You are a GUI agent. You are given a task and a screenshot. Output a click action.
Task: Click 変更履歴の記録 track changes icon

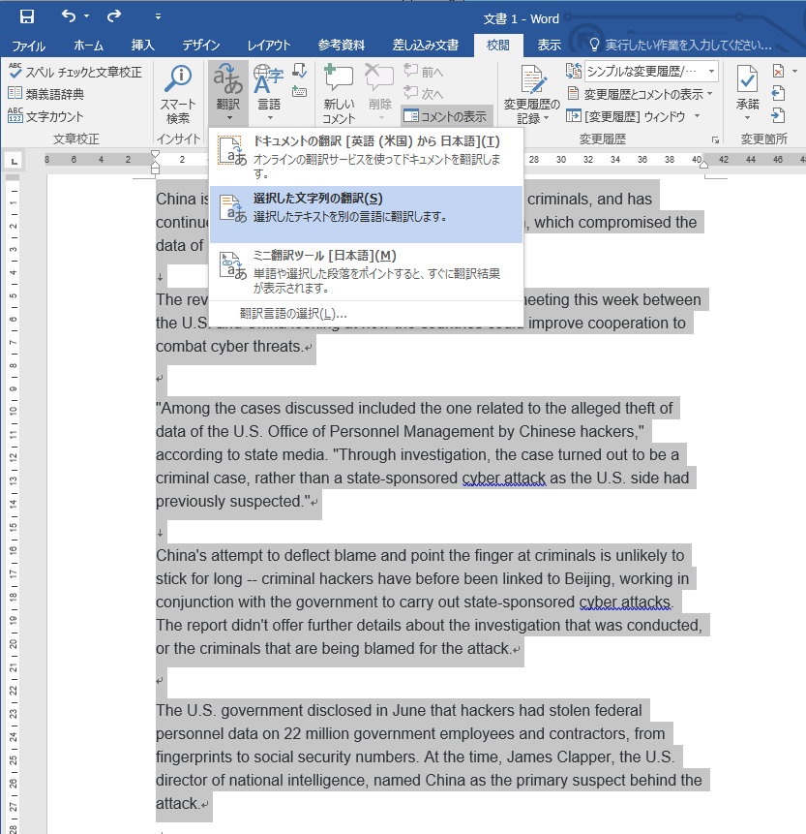point(532,79)
